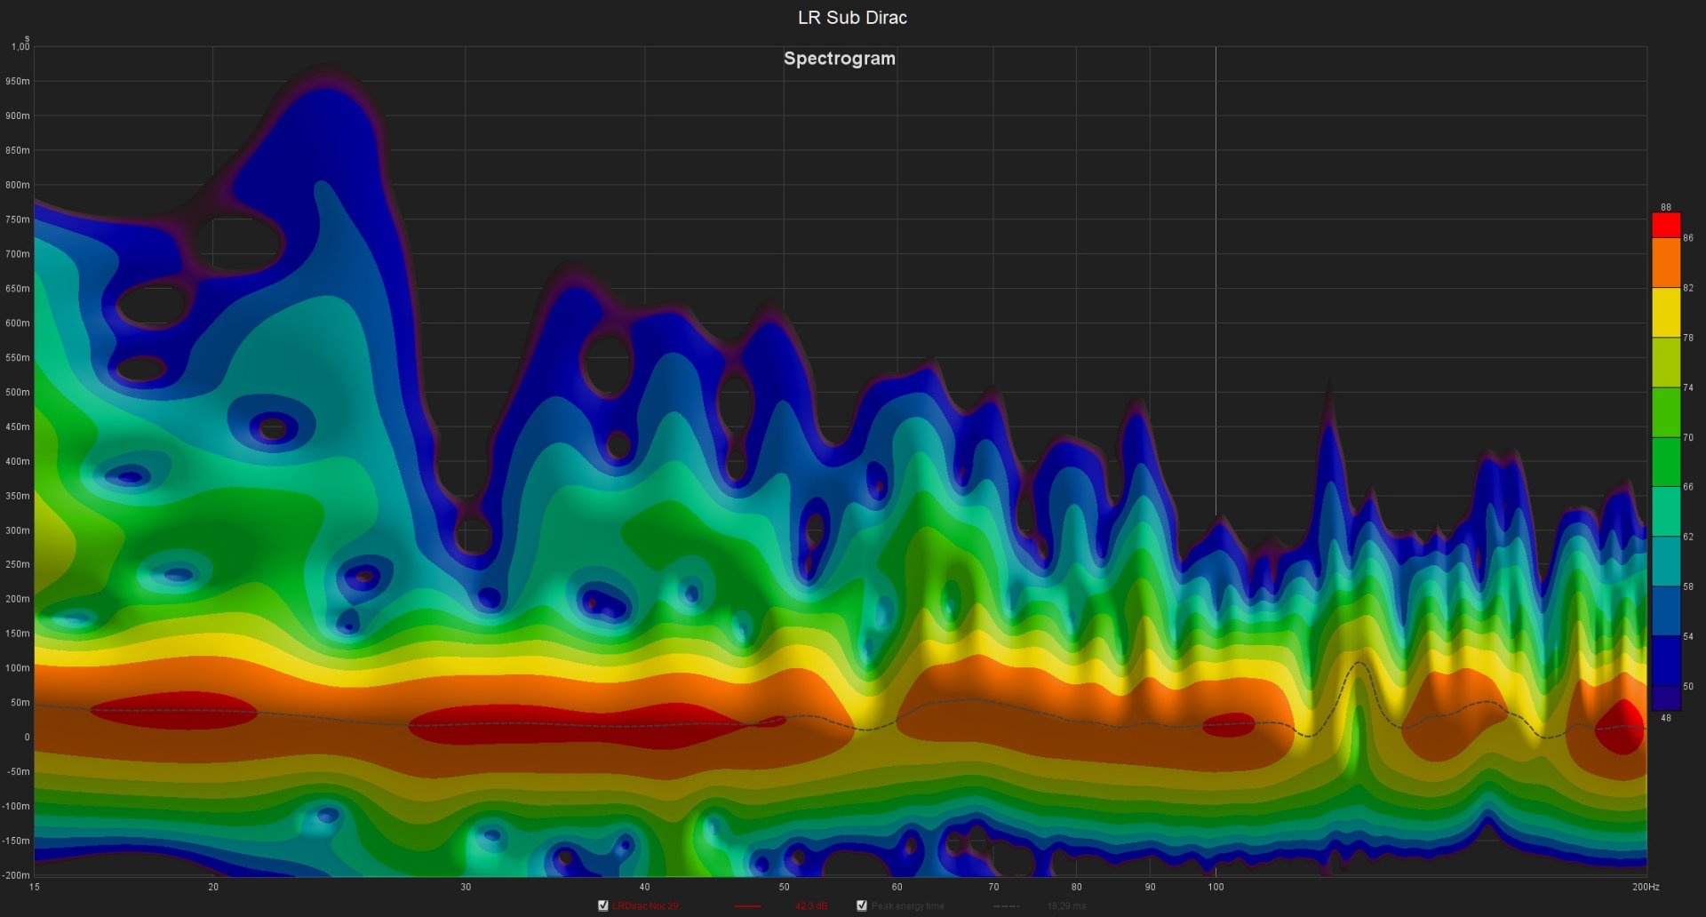The height and width of the screenshot is (917, 1706).
Task: Click the red 86–88 dB color swatch
Action: click(x=1665, y=226)
